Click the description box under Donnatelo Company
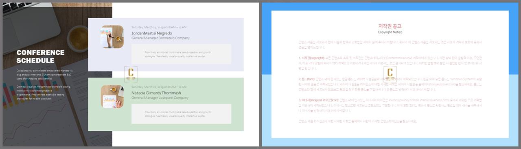521x149 pixels. point(181,54)
